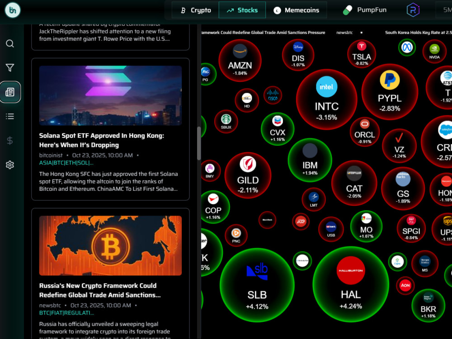
Task: Select the GS Goldman Sachs bubble
Action: pos(403,188)
